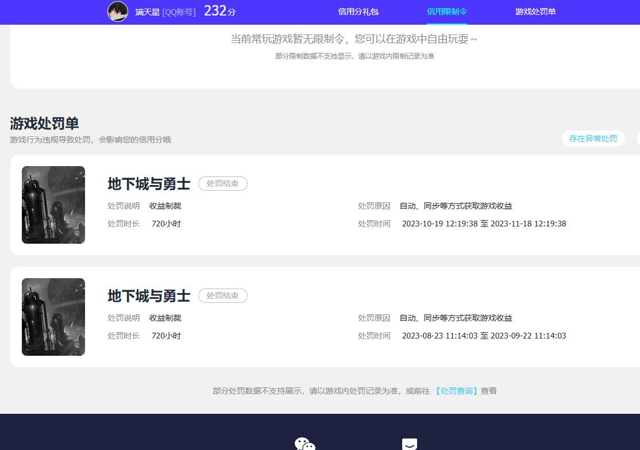Click the partial filter pill at right edge
Viewport: 640px width, 450px height.
(x=637, y=139)
